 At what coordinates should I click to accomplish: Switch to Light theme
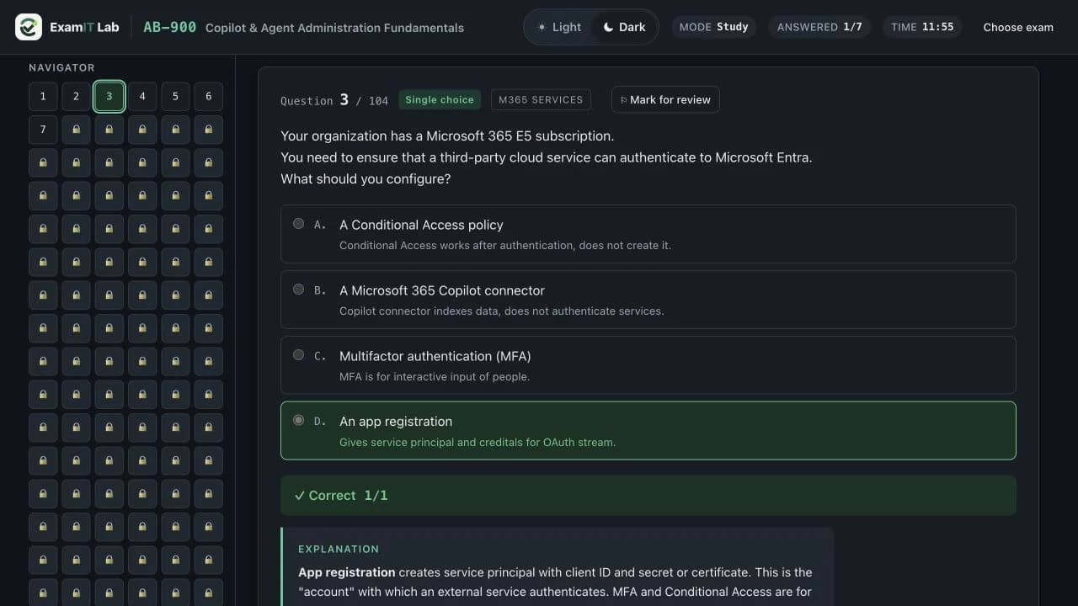point(559,27)
